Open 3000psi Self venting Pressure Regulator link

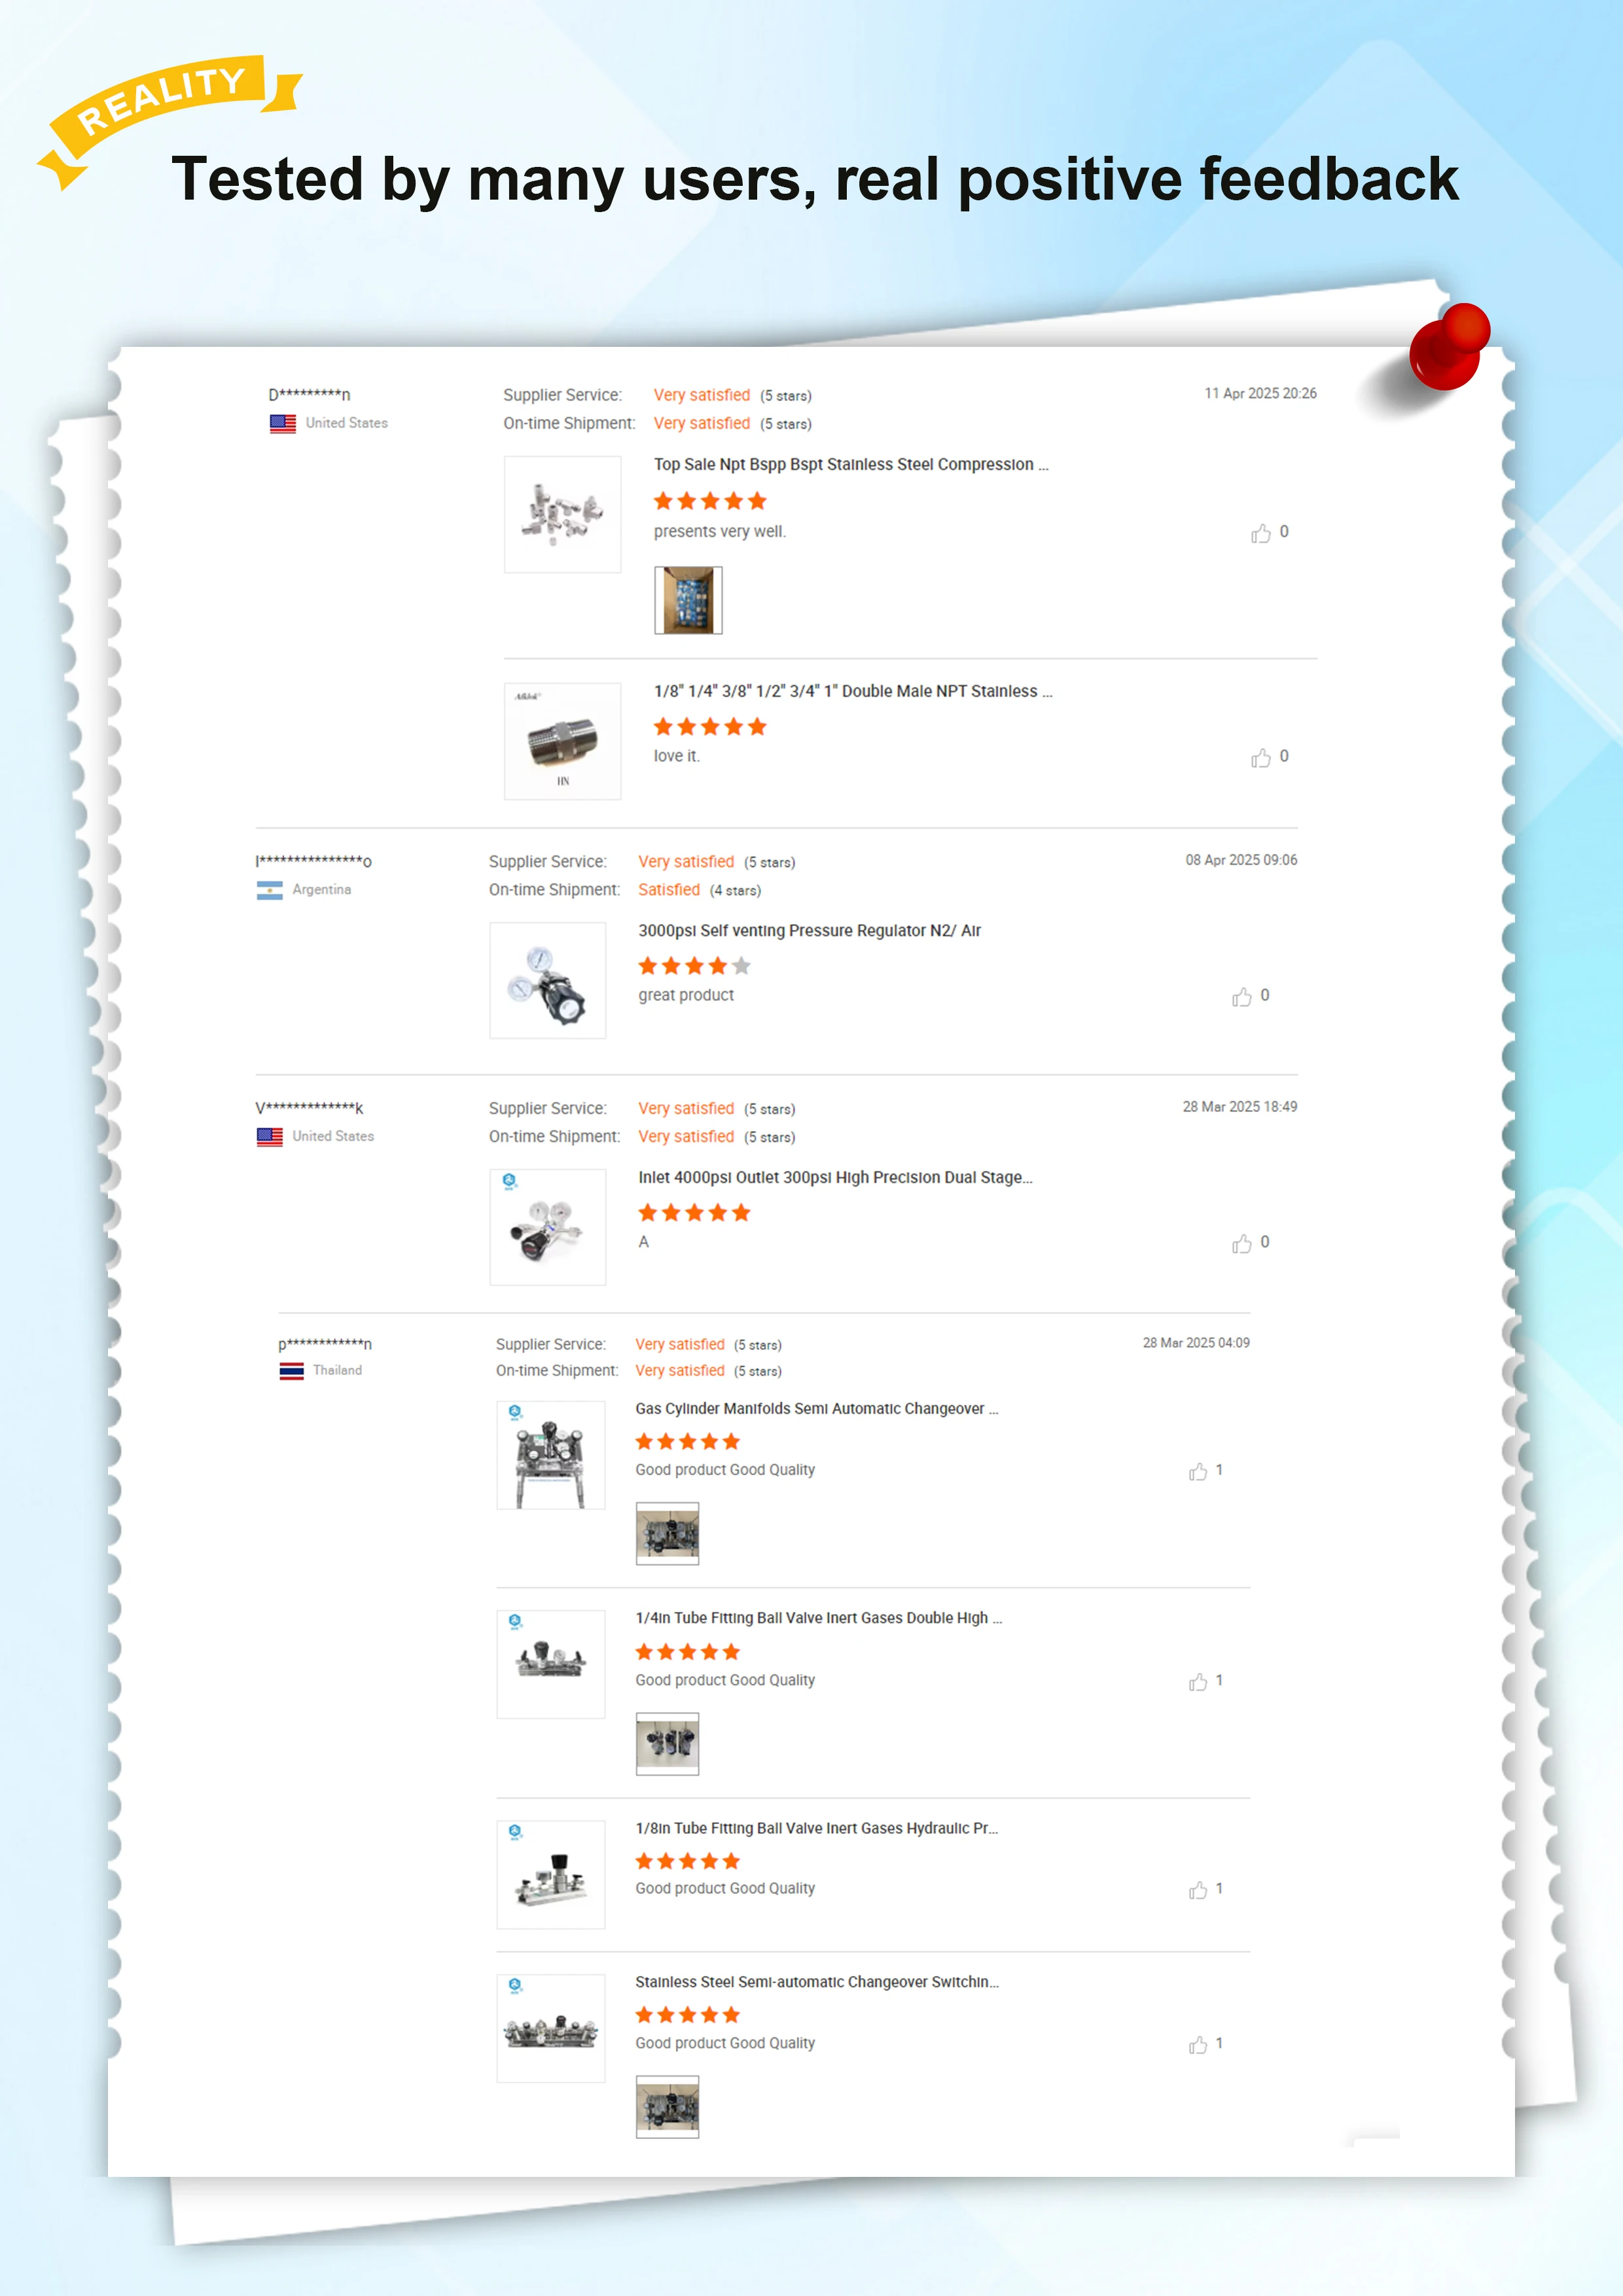tap(809, 930)
